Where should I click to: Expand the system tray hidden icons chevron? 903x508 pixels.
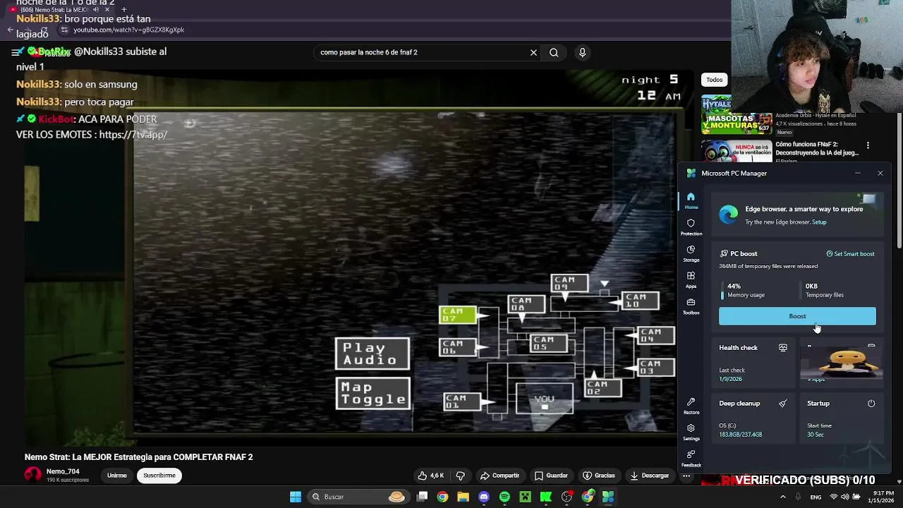tap(782, 497)
